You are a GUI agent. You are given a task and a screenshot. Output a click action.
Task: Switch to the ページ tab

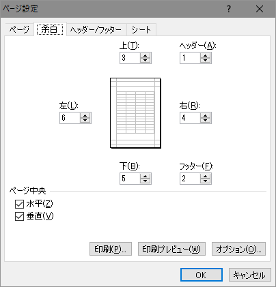[x=19, y=29]
